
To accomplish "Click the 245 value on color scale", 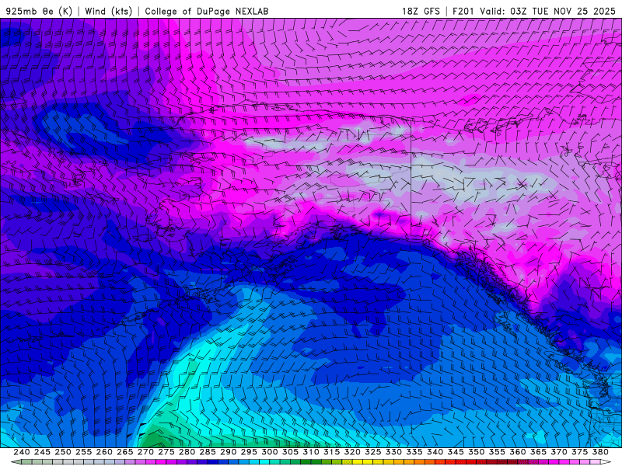I will pyautogui.click(x=42, y=452).
